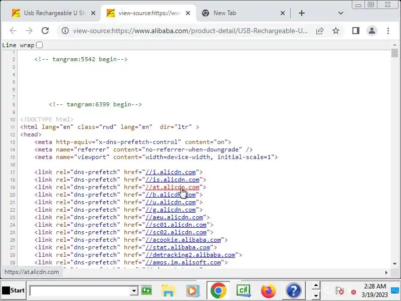Click the referrer meta tag line
The width and height of the screenshot is (401, 301).
tap(143, 149)
